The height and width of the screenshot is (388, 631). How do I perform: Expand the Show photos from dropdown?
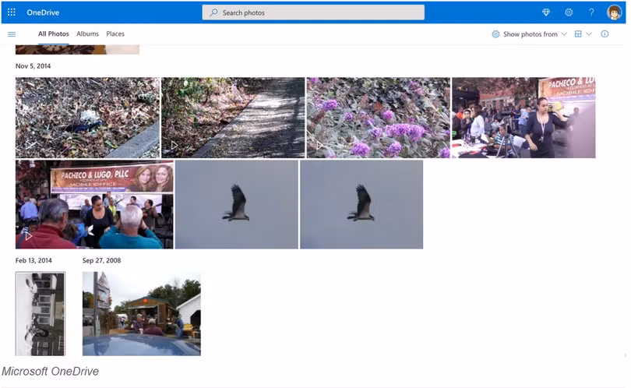(x=530, y=34)
